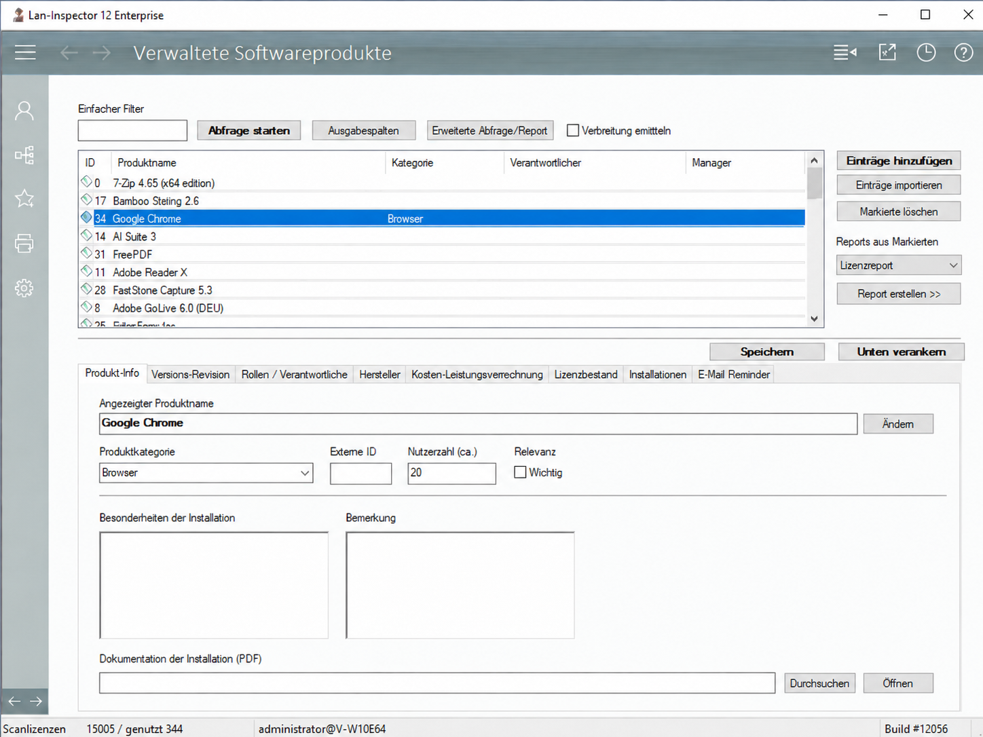Click tag icon of 7-Zip row
983x737 pixels.
click(x=86, y=182)
